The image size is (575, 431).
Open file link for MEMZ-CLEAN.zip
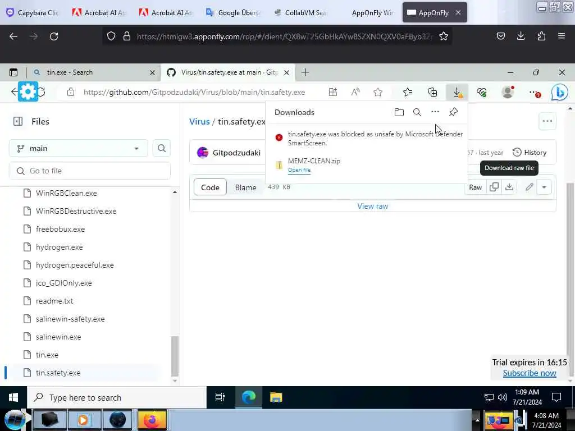tap(299, 169)
